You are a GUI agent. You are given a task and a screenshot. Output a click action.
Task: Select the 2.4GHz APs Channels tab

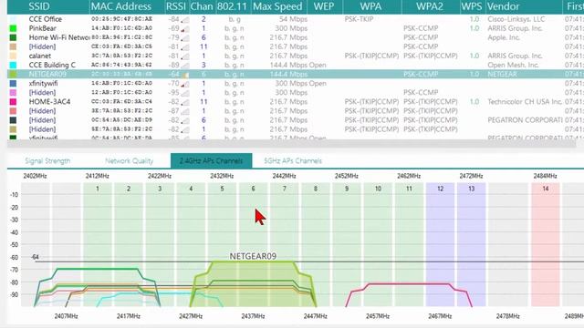point(211,160)
